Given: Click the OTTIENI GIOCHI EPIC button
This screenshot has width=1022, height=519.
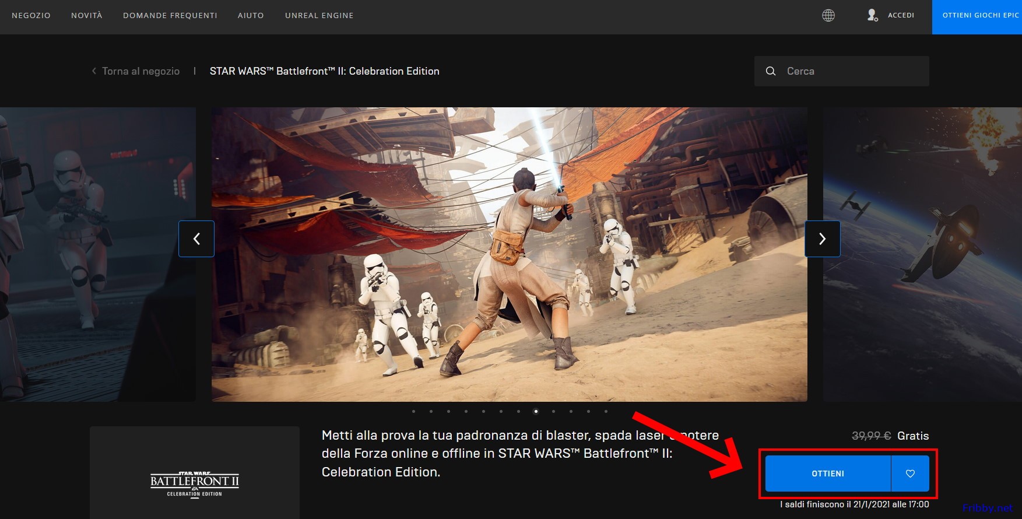Looking at the screenshot, I should point(977,17).
